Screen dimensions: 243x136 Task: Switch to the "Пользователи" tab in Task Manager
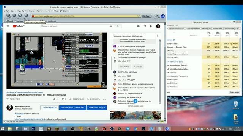[x=218, y=29]
